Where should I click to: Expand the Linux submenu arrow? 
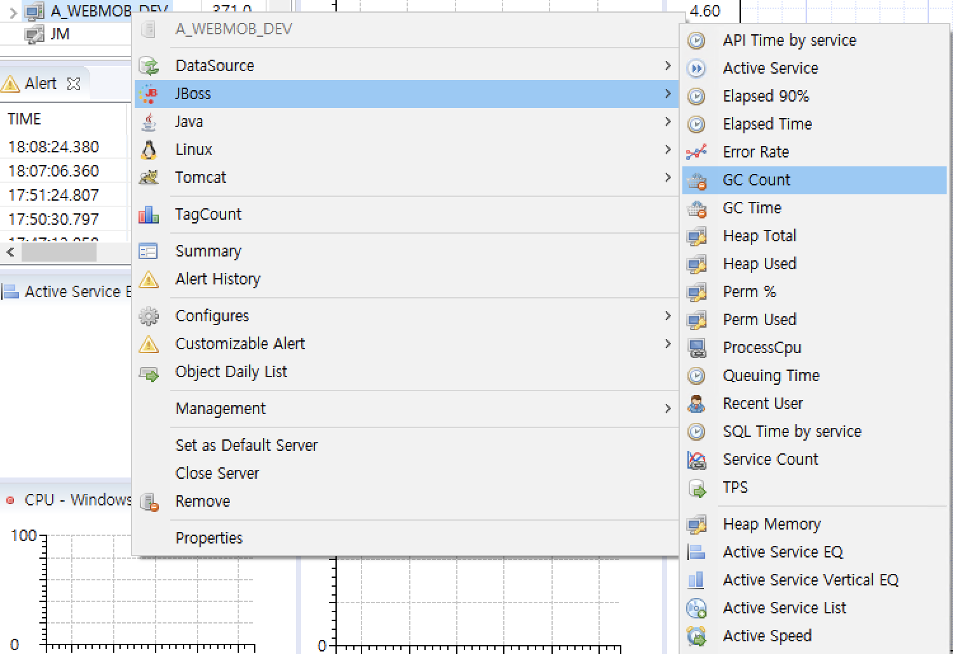click(667, 149)
